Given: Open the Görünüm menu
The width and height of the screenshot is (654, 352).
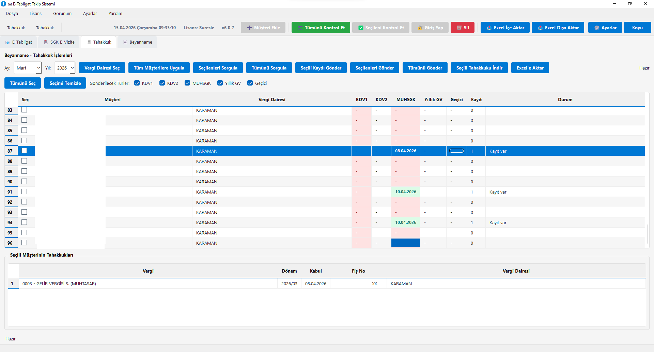Looking at the screenshot, I should (x=62, y=14).
